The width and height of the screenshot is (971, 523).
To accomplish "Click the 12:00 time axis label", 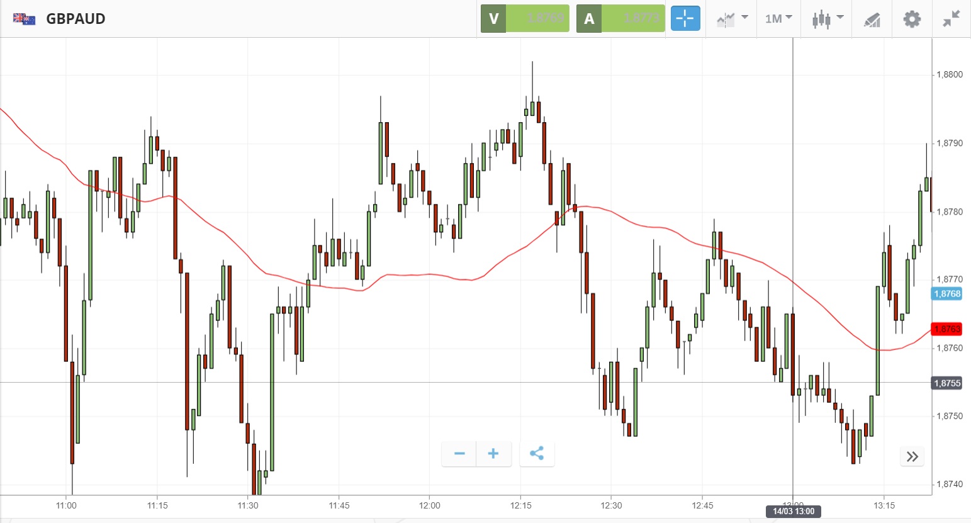I will point(430,505).
